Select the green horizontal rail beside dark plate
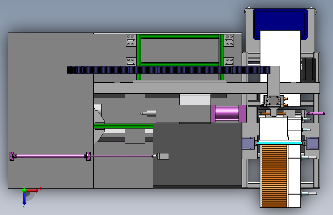The height and width of the screenshot is (215, 333). pos(123,126)
